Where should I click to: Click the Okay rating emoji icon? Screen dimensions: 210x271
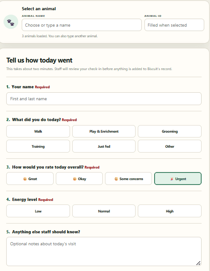click(x=74, y=179)
